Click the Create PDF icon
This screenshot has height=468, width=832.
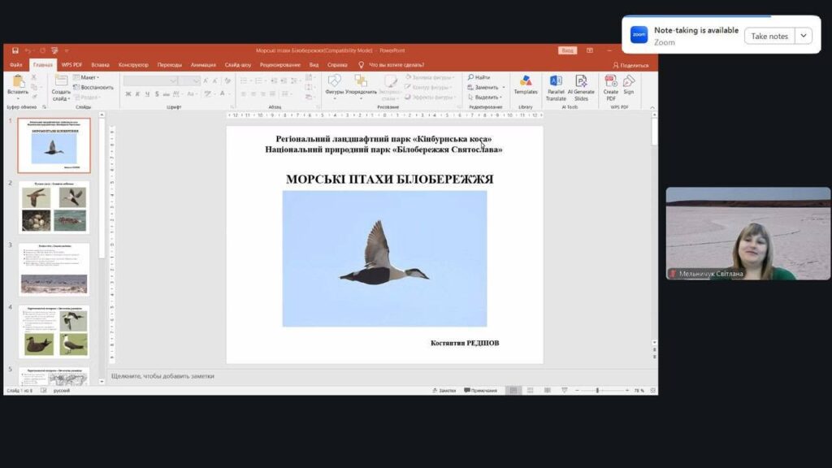(x=611, y=88)
